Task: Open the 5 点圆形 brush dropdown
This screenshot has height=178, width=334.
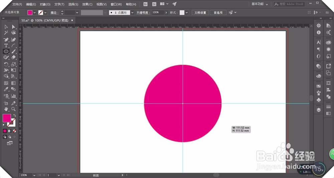Action: (133, 13)
